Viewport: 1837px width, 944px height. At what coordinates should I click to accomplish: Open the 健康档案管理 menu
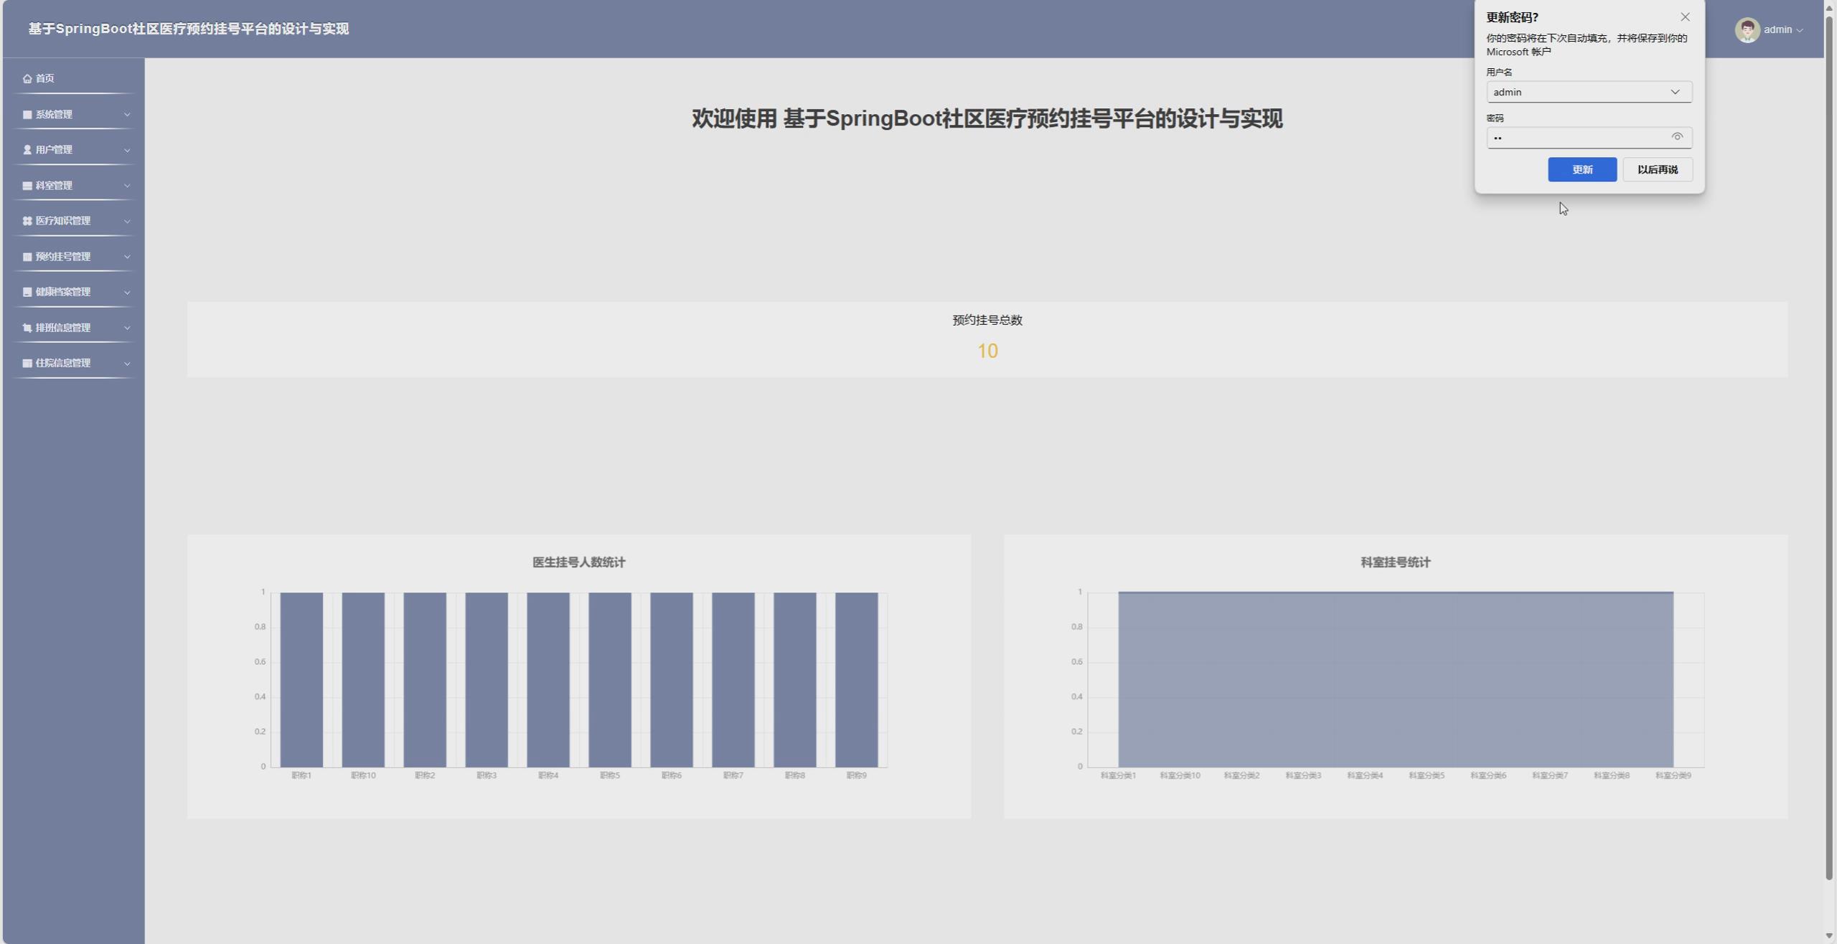point(63,292)
